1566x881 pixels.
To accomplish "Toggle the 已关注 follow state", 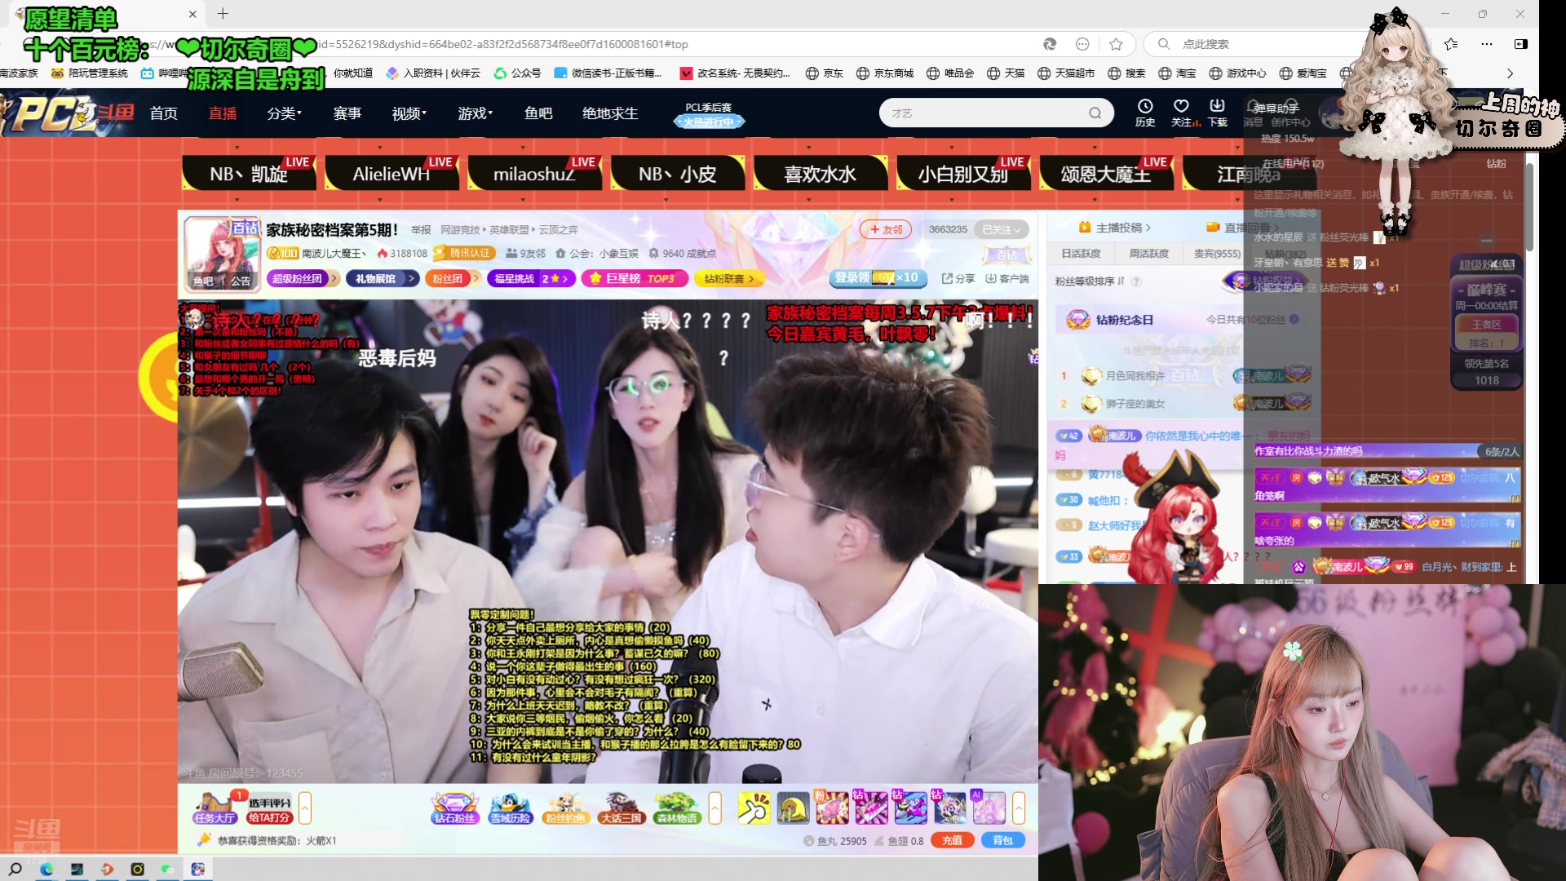I will [1001, 230].
